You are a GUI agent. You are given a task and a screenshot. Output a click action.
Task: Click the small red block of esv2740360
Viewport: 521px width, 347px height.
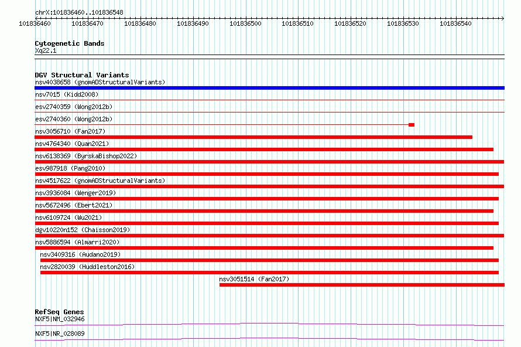(x=412, y=125)
